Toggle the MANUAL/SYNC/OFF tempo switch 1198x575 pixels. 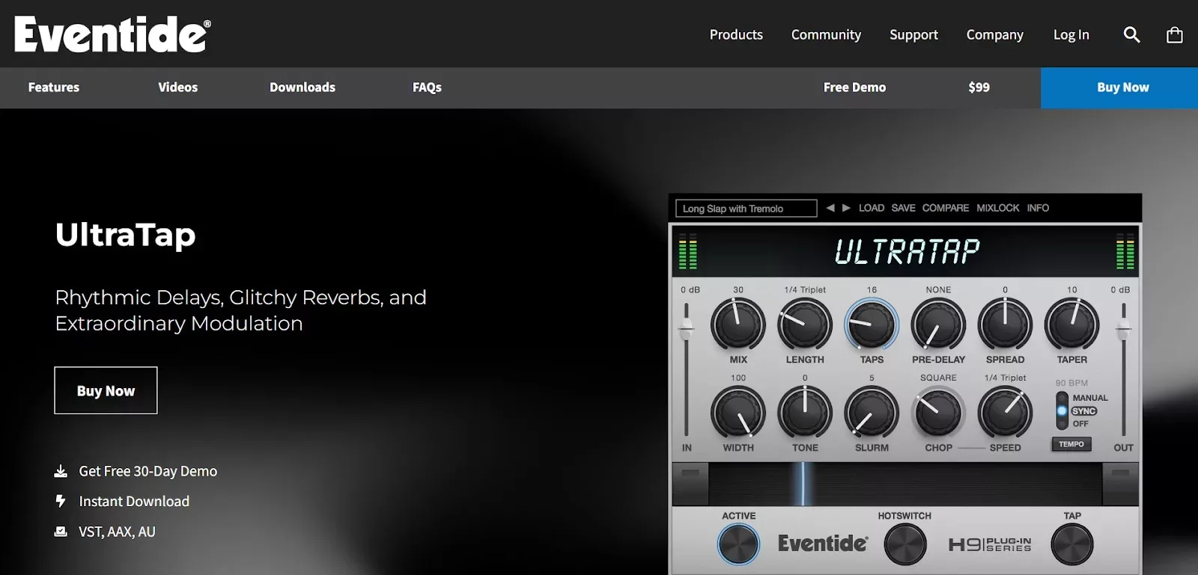(x=1062, y=411)
